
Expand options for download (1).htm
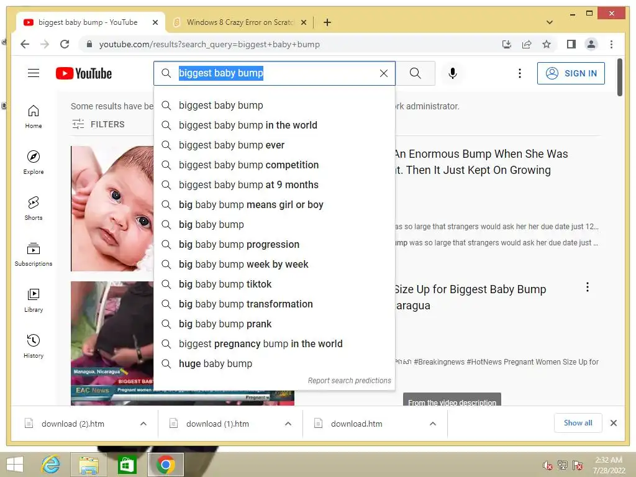(x=288, y=424)
